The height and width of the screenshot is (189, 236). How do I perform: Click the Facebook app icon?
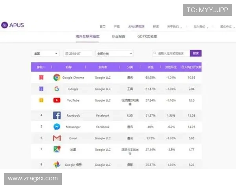57,115
